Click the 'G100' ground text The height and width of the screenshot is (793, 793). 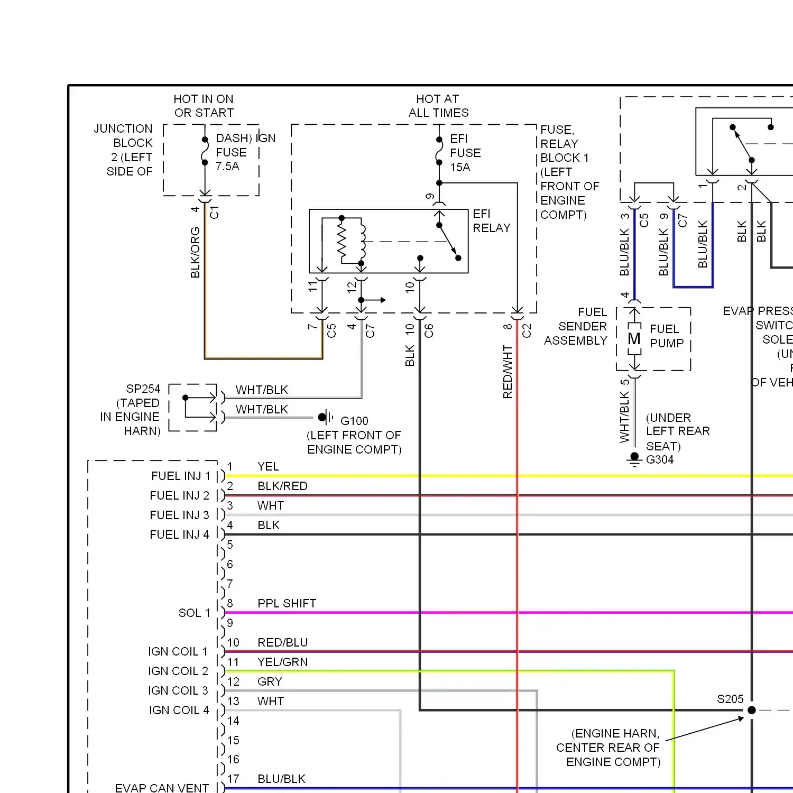pyautogui.click(x=354, y=421)
